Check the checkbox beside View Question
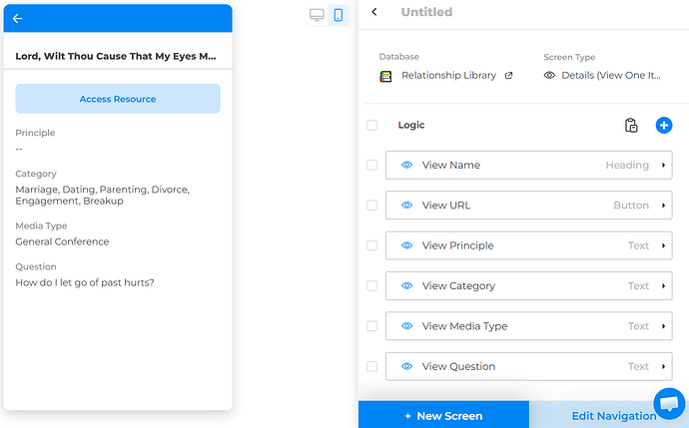This screenshot has width=689, height=428. tap(372, 366)
